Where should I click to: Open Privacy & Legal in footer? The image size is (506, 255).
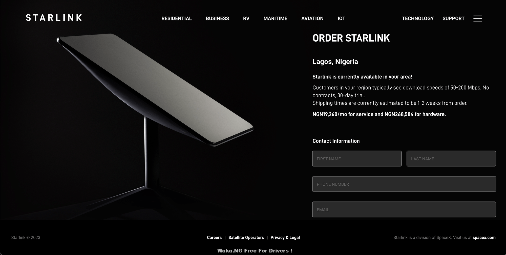285,238
